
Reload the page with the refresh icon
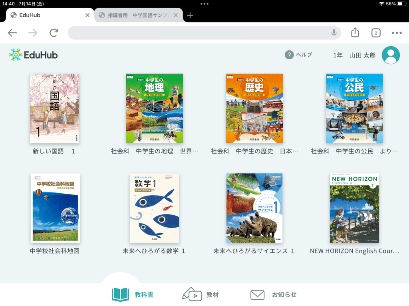pyautogui.click(x=54, y=33)
